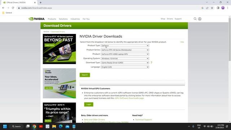Open the NVIDIA account profile icon

point(200,19)
